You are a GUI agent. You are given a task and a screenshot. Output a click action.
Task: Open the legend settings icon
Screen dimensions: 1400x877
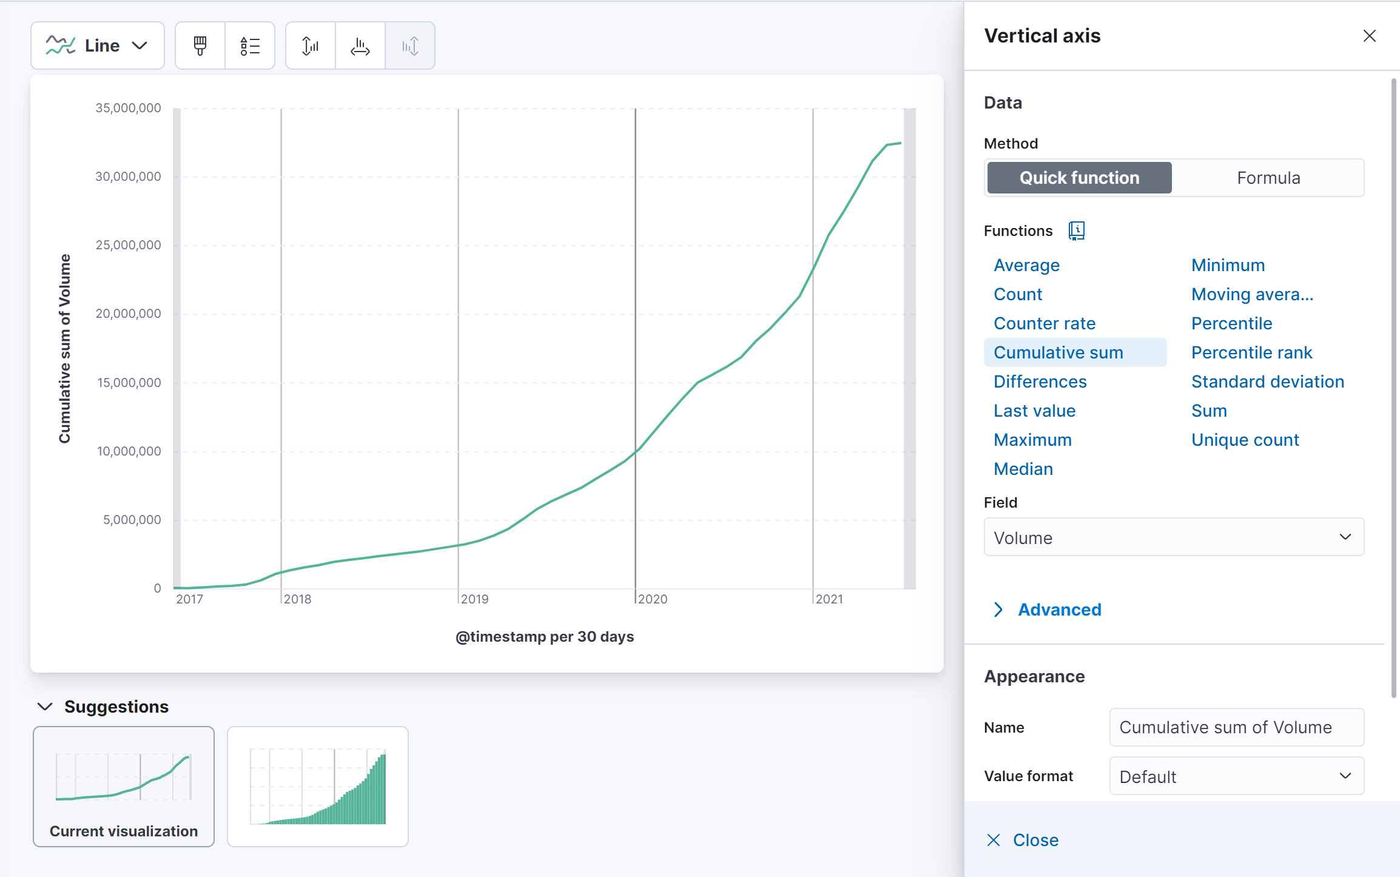coord(250,45)
